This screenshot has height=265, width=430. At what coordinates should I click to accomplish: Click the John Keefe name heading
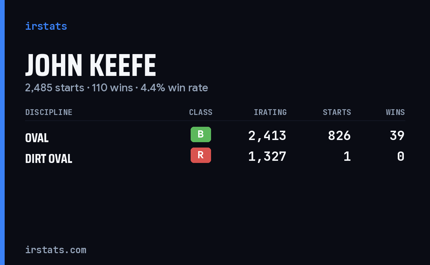tap(91, 66)
